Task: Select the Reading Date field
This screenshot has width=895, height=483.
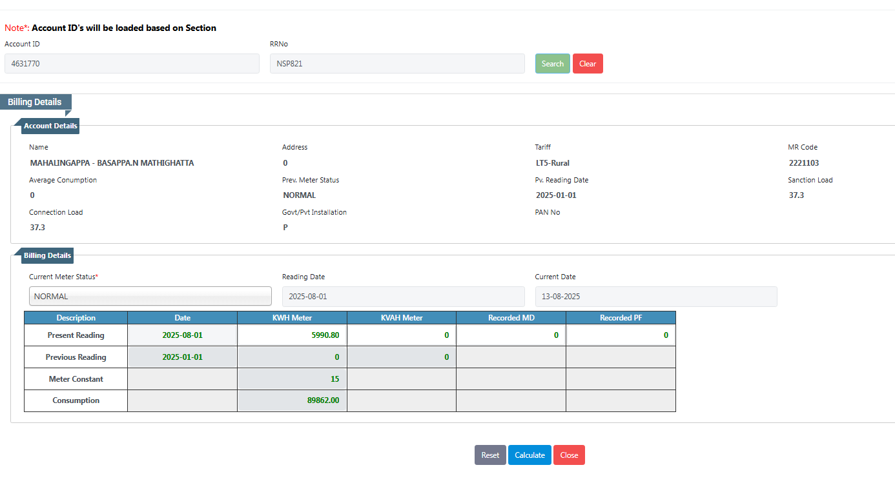Action: click(403, 297)
